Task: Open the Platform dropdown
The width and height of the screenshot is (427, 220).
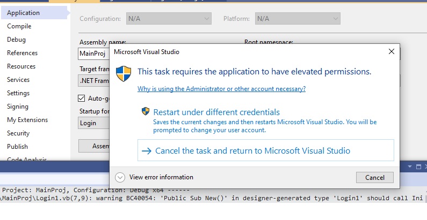Action: pyautogui.click(x=298, y=19)
